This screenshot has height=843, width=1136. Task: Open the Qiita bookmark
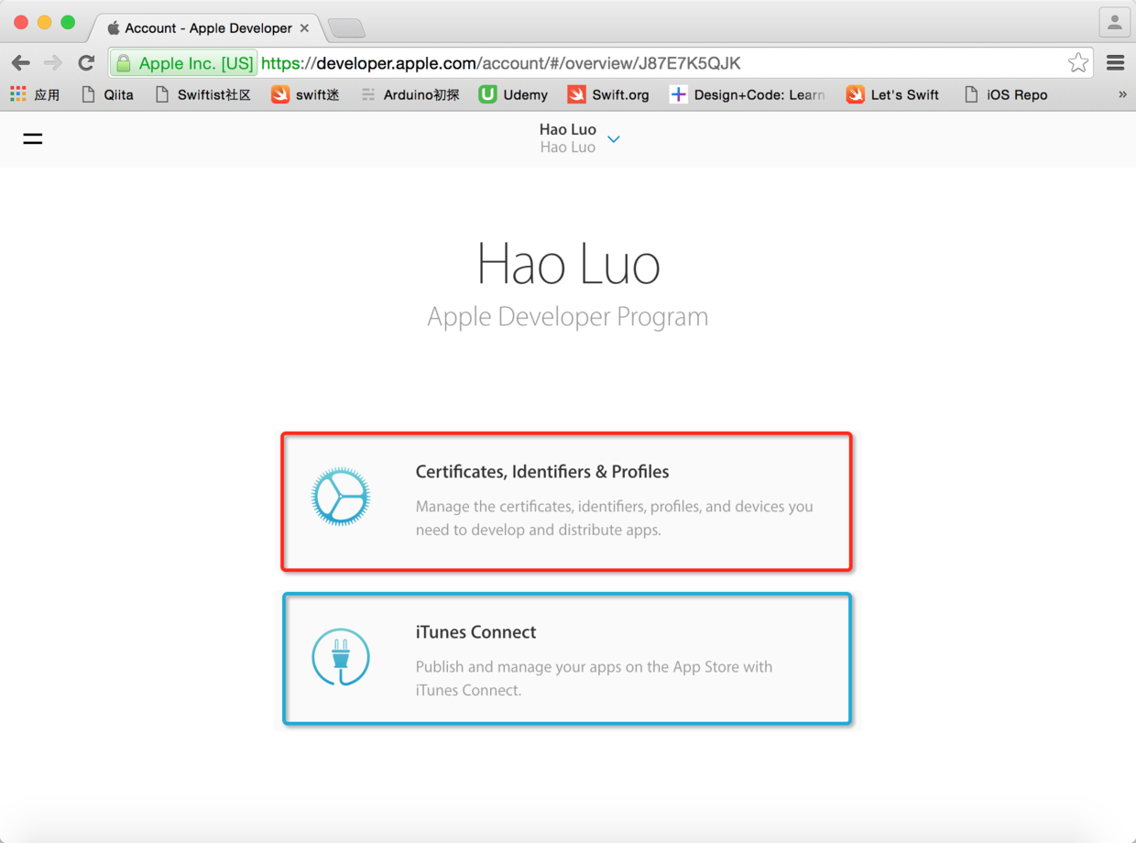point(107,94)
